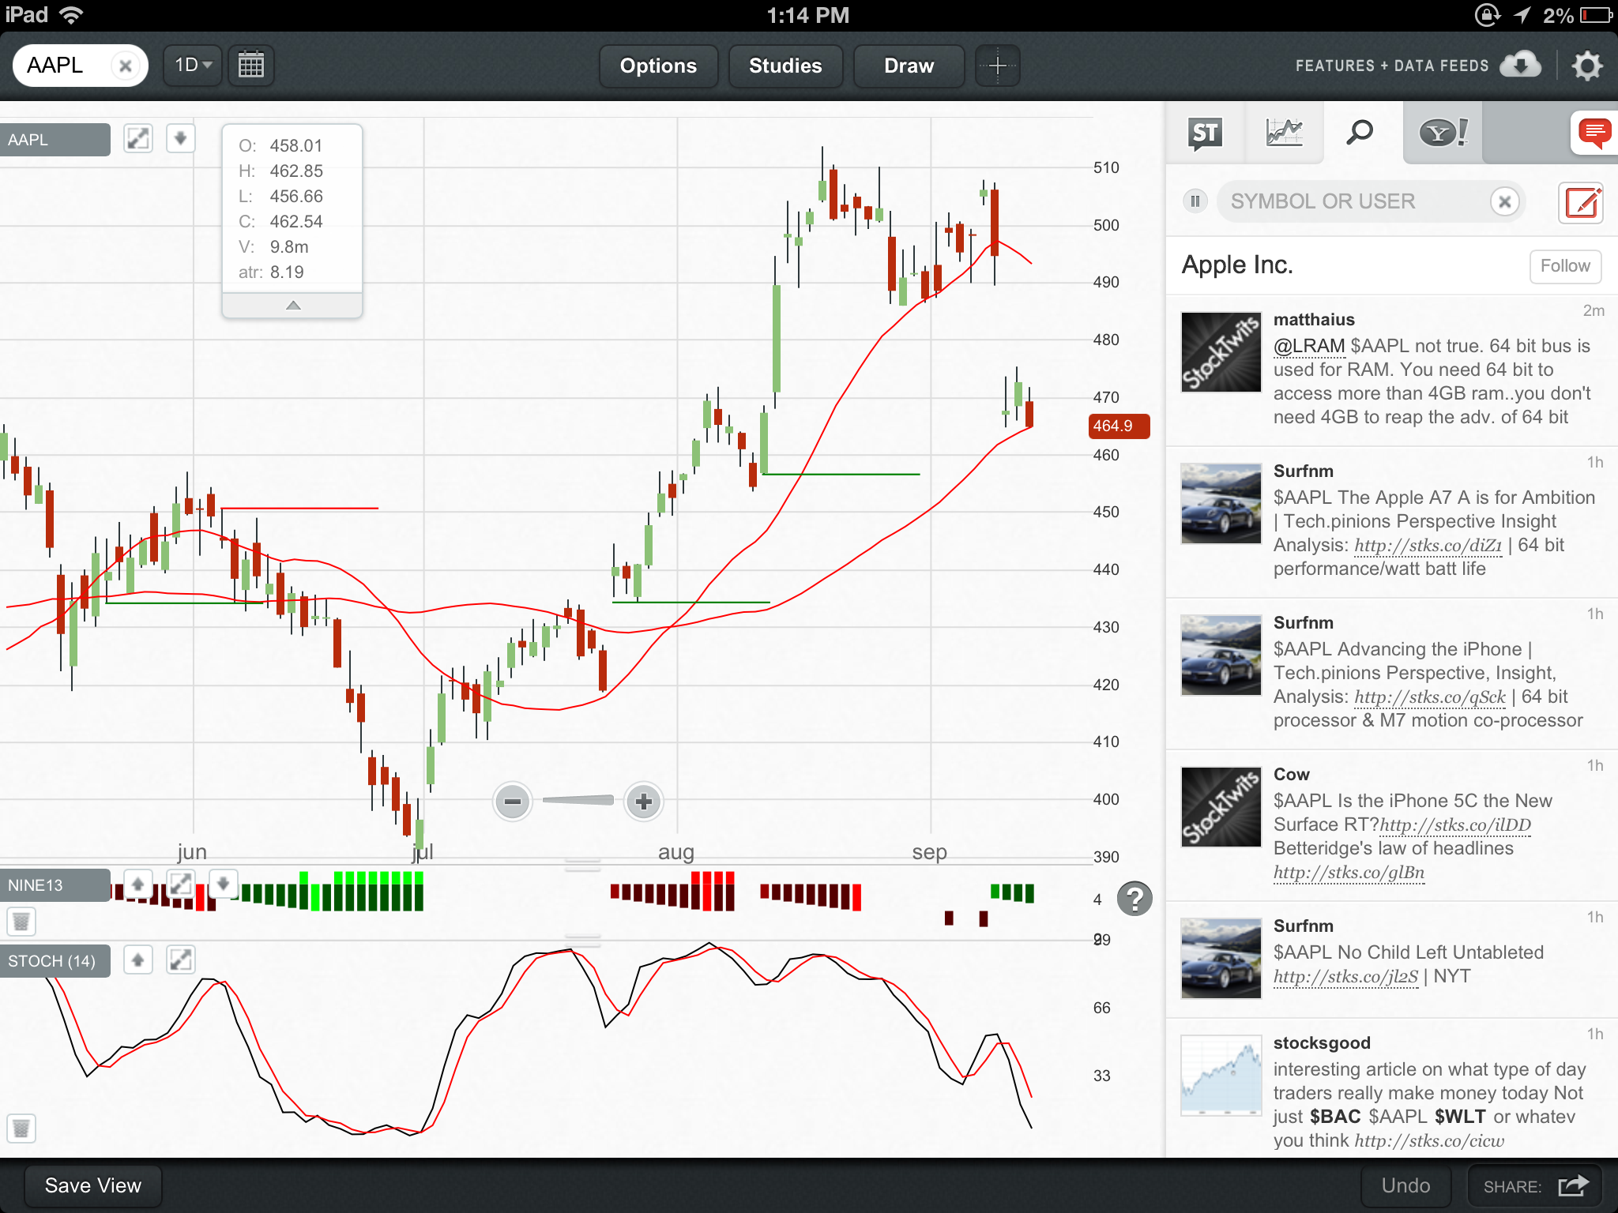
Task: Open the Options menu
Action: (x=658, y=66)
